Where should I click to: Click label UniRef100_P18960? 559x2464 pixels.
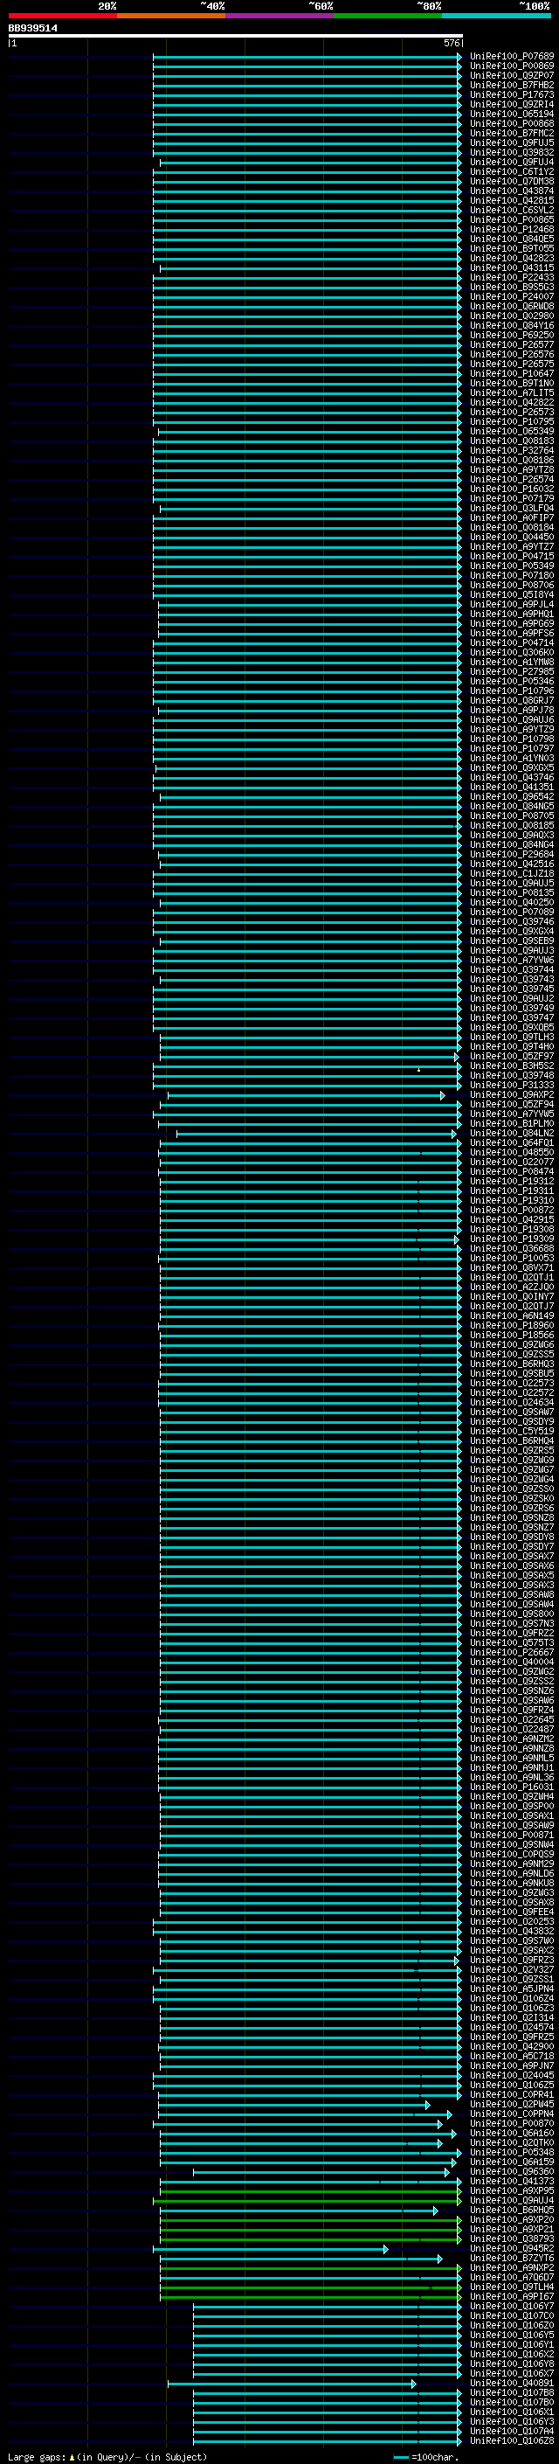(512, 1325)
